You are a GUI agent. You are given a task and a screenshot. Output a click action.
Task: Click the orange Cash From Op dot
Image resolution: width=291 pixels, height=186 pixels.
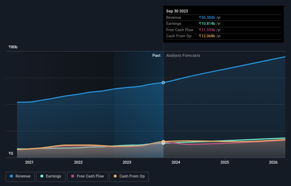[115, 176]
